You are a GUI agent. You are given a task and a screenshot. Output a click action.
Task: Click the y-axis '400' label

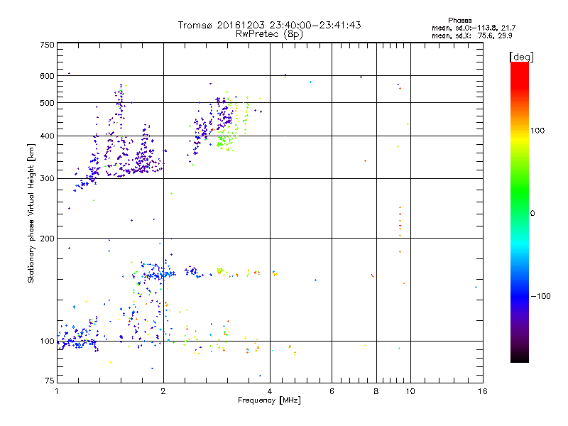47,136
